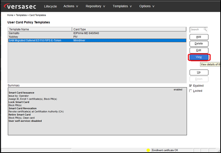Go to Home breadcrumb link
This screenshot has height=153, width=221.
click(x=10, y=15)
